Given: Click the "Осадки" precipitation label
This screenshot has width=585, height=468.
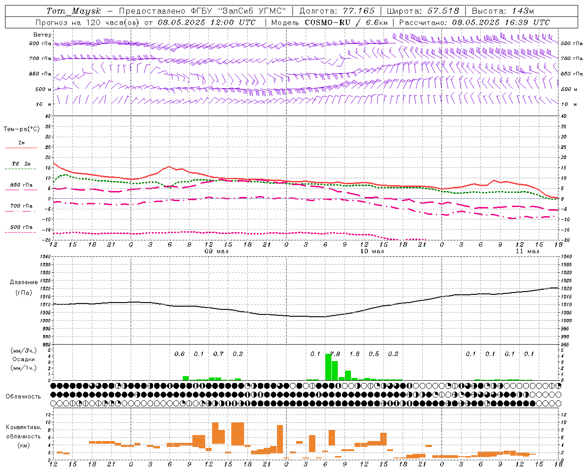Looking at the screenshot, I should pyautogui.click(x=24, y=359).
